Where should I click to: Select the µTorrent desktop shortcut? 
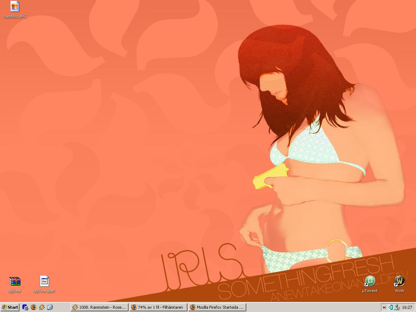coord(370,284)
